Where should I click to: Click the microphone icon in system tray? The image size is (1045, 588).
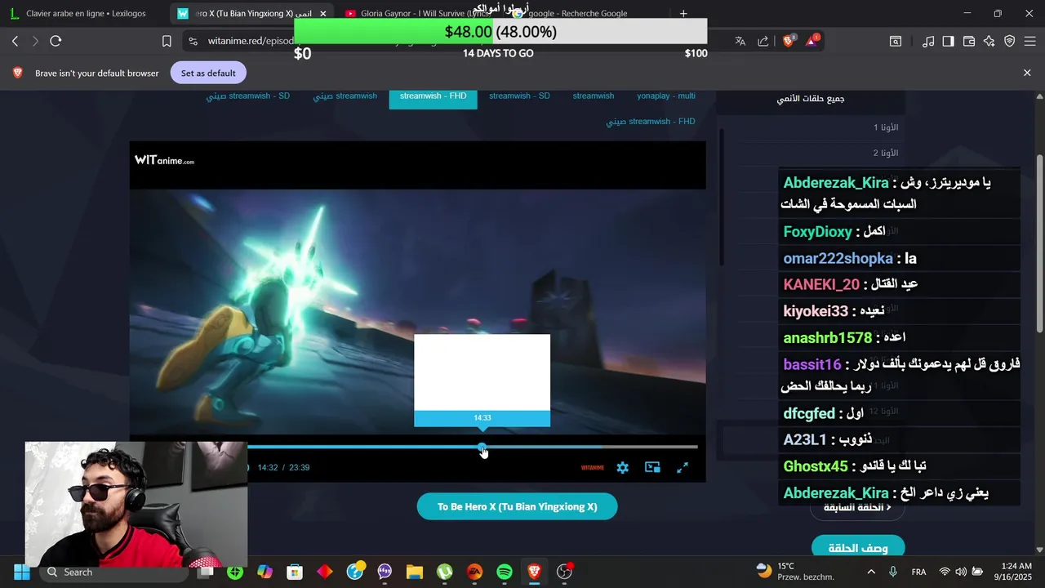coord(893,572)
